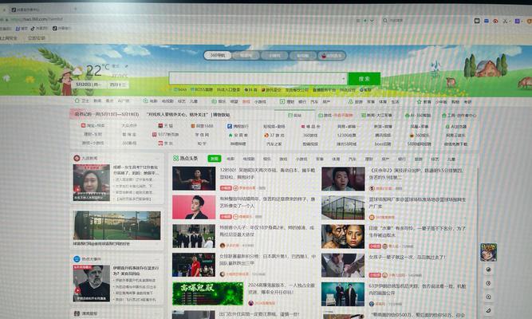The width and height of the screenshot is (532, 319).
Task: Click the 教育 category with star icon
Action: (424, 102)
